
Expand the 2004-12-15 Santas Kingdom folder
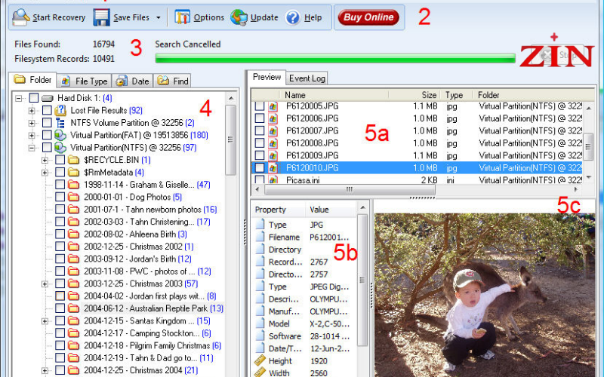45,321
